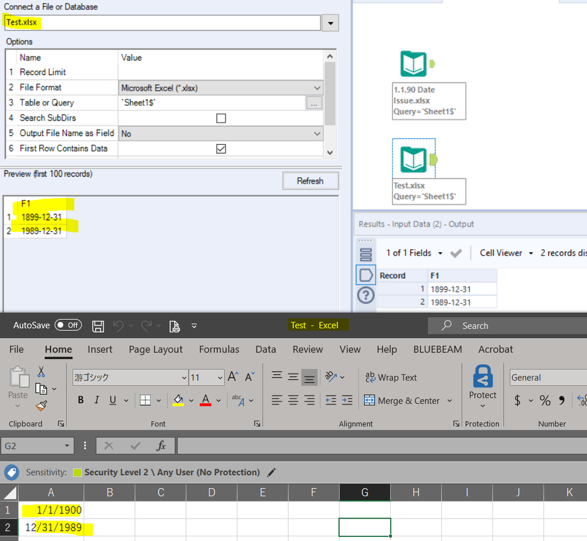Uncheck First Row Contains Data checkbox
Viewport: 587px width, 541px height.
pyautogui.click(x=222, y=149)
